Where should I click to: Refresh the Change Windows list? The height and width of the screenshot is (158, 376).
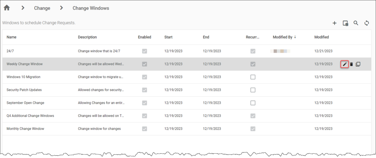(x=366, y=23)
